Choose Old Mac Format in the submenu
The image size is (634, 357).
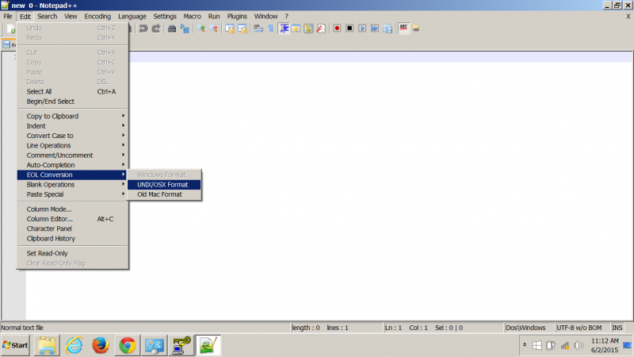[164, 194]
